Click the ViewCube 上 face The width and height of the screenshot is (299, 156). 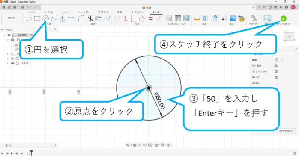coord(289,36)
